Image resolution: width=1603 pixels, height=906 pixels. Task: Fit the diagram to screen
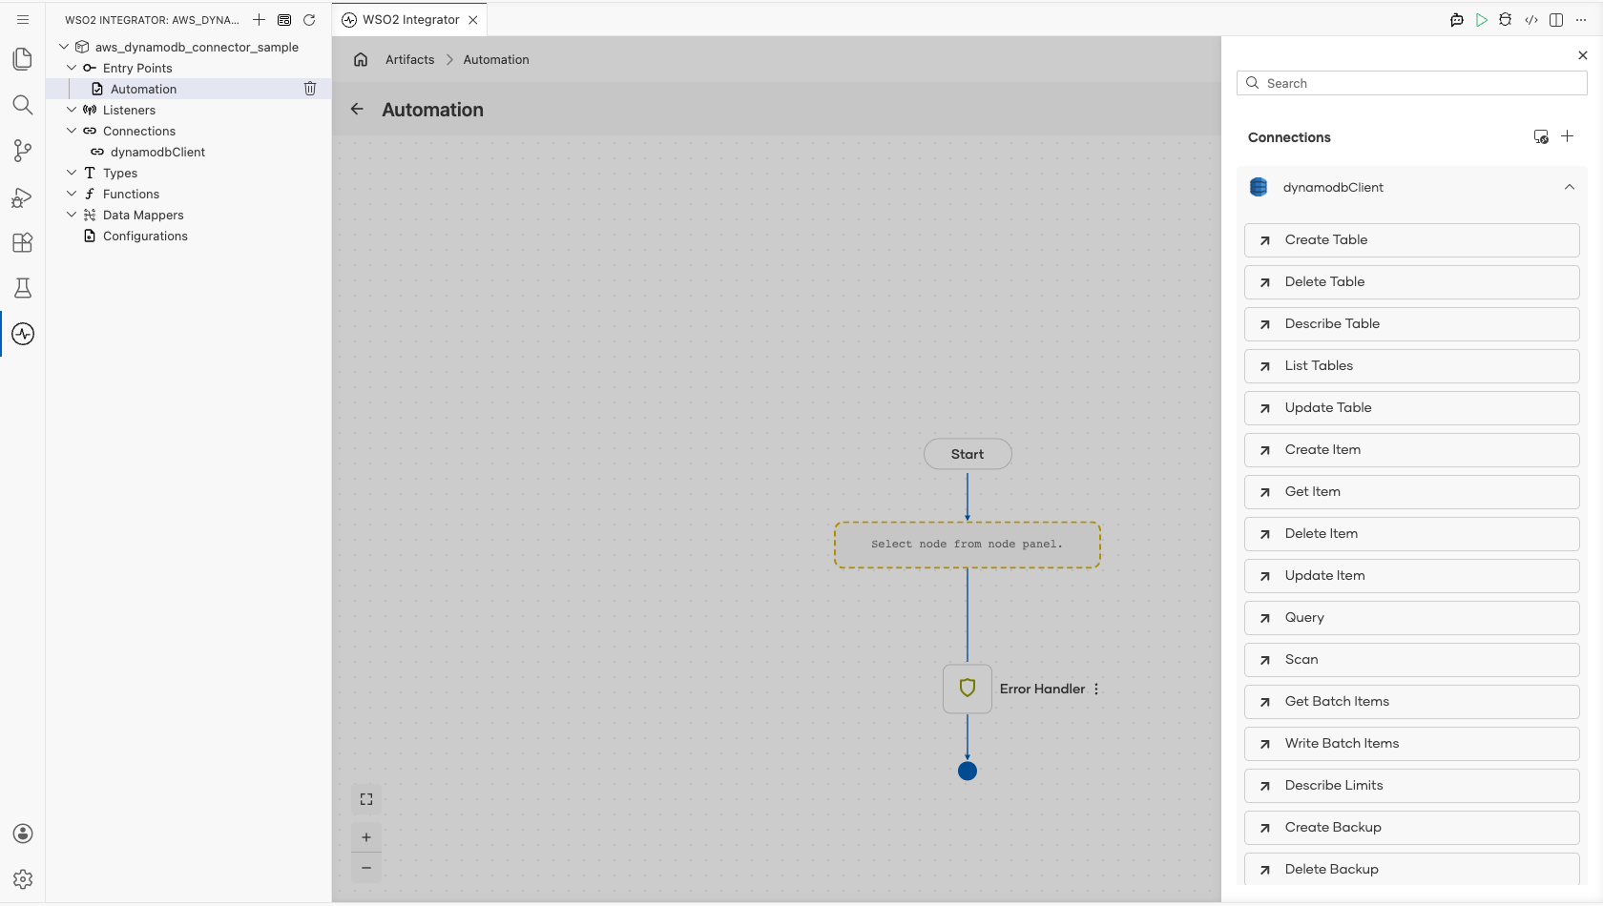(x=366, y=799)
